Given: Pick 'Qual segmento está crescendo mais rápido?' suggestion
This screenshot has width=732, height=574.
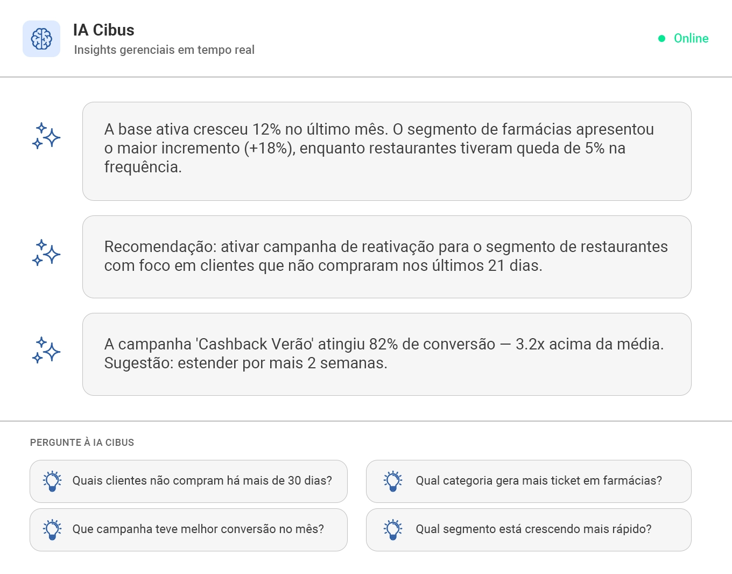Looking at the screenshot, I should 533,529.
